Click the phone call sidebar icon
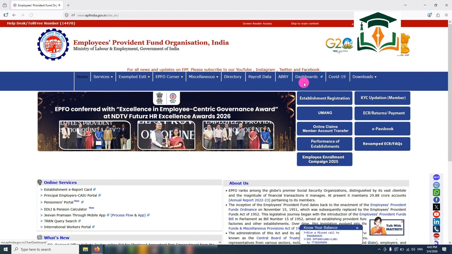452x254 pixels. point(436,229)
